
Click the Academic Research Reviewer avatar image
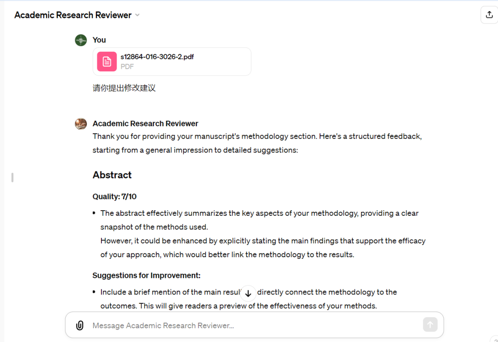tap(81, 124)
